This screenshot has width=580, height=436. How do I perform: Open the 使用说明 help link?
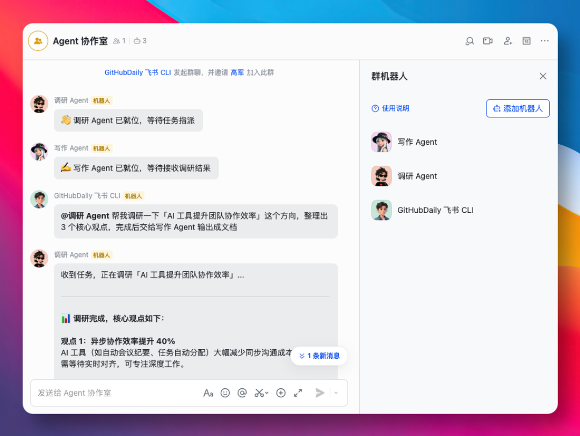390,108
